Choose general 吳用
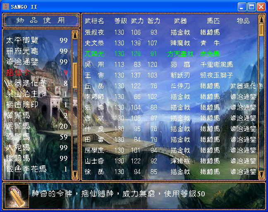Image resolution: width=268 pixels, height=212 pixels. [x=94, y=65]
